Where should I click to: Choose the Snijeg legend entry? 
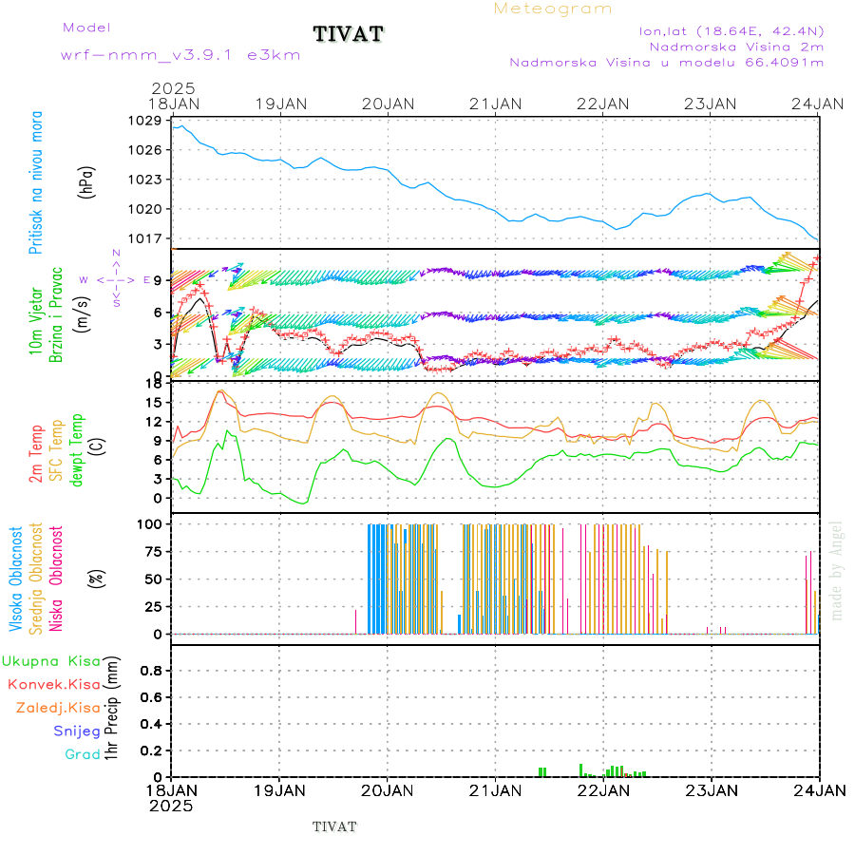pos(77,731)
